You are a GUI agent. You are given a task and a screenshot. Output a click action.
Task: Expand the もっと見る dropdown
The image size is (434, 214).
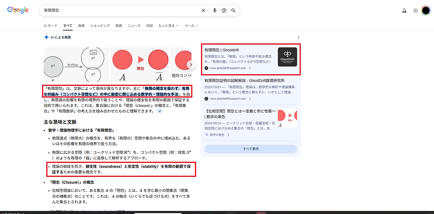pyautogui.click(x=168, y=26)
